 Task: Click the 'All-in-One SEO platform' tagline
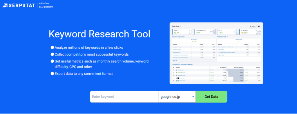coord(46,5)
